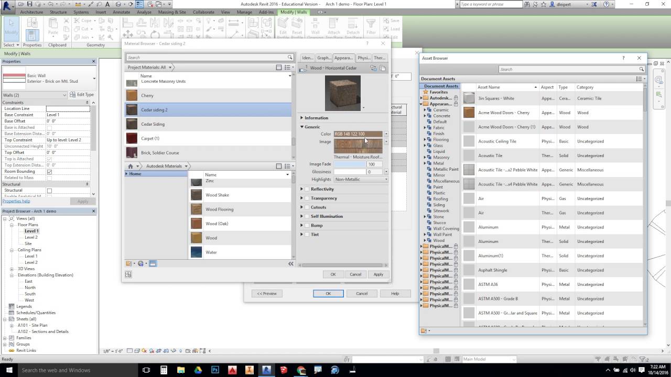Screen dimensions: 671x377
Task: Click the Glossiness slider bar
Action: pyautogui.click(x=349, y=172)
